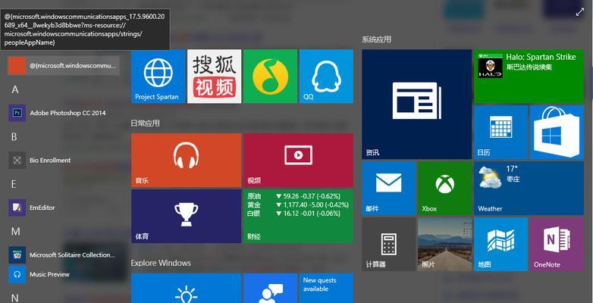Launch Music Preview from the app list

(x=64, y=274)
